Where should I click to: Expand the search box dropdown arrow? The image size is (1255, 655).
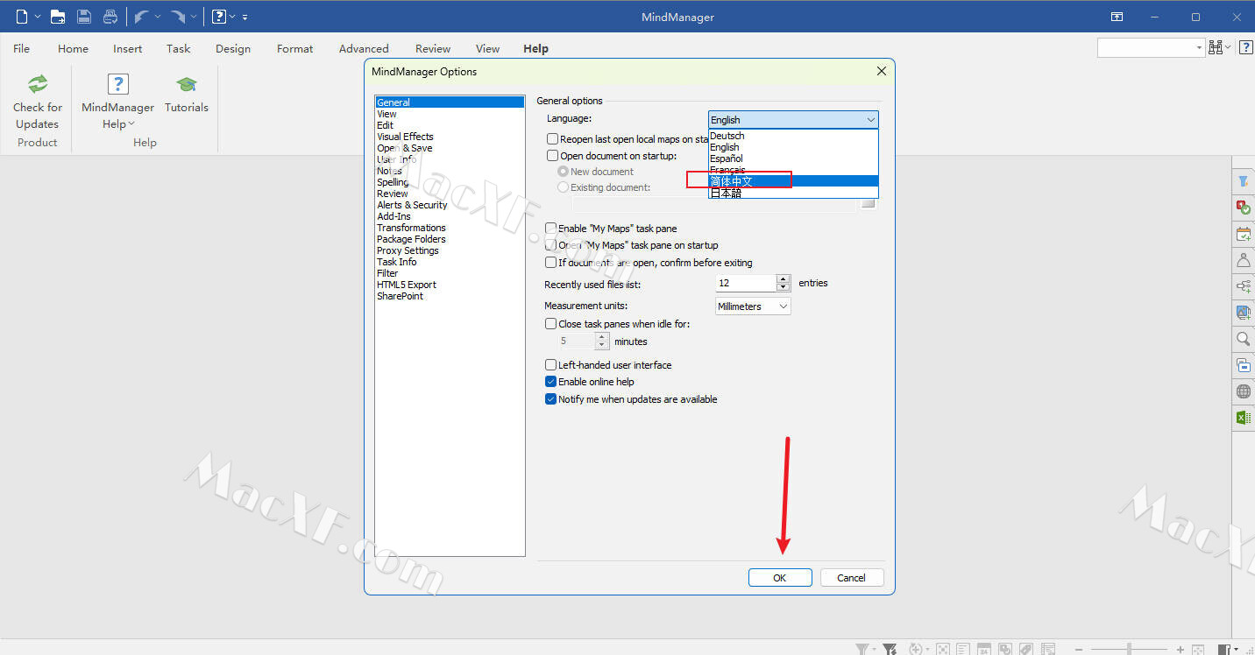(1199, 48)
